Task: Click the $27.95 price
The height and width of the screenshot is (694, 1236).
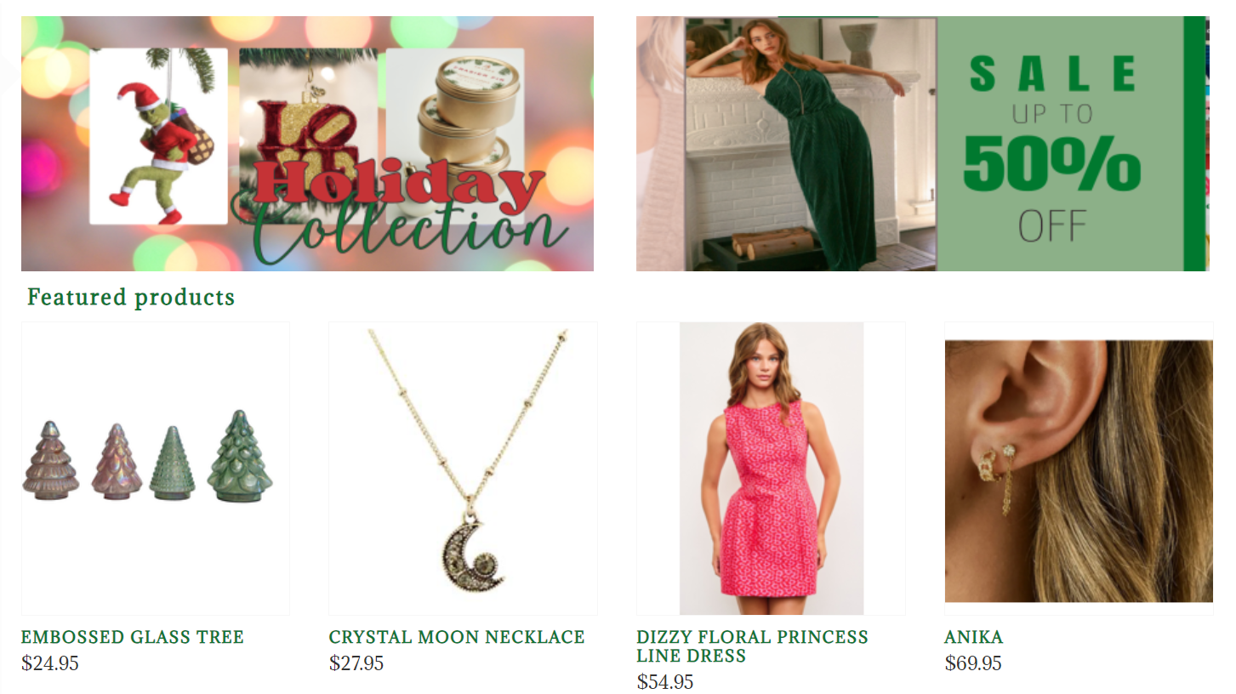Action: point(356,663)
